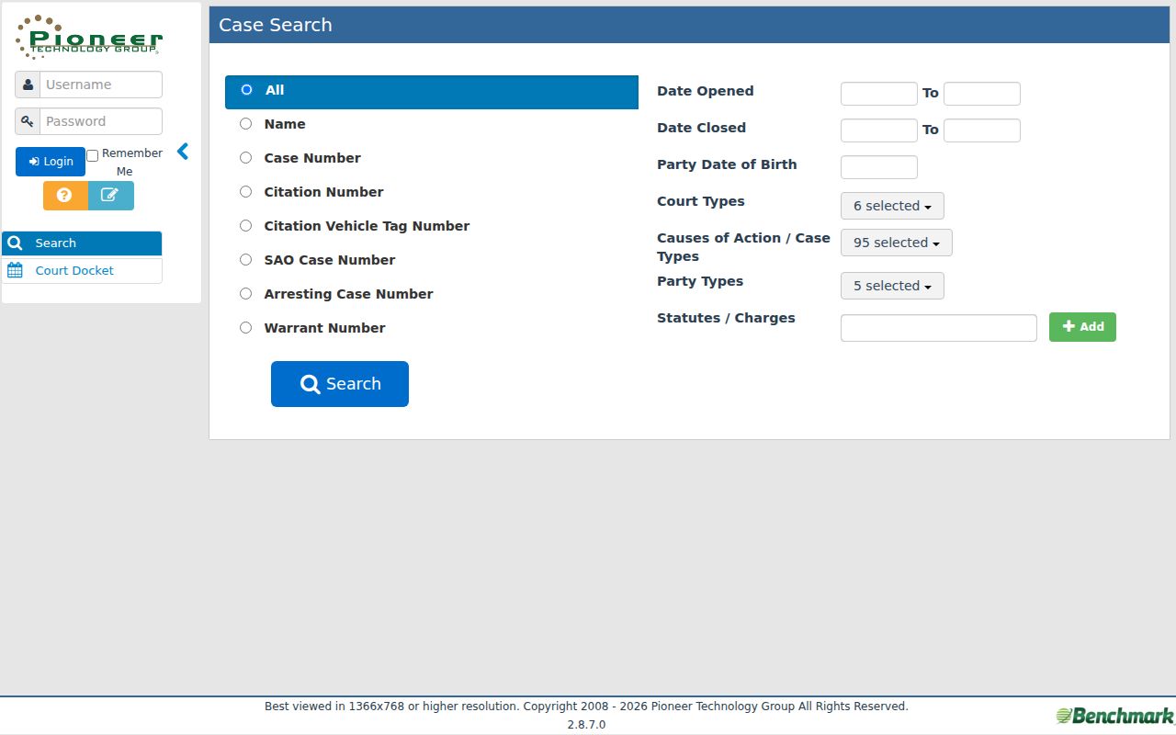Click the Date Opened end field

982,94
